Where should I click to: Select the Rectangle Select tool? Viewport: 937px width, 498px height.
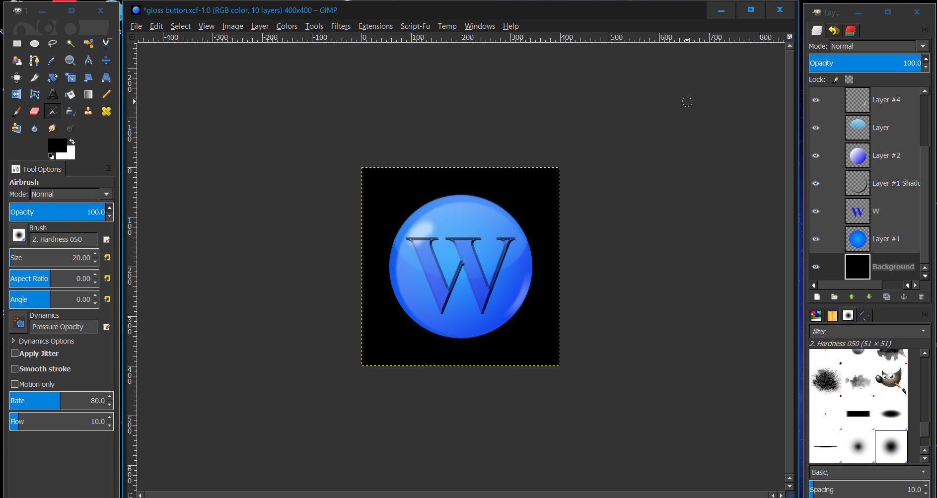17,44
